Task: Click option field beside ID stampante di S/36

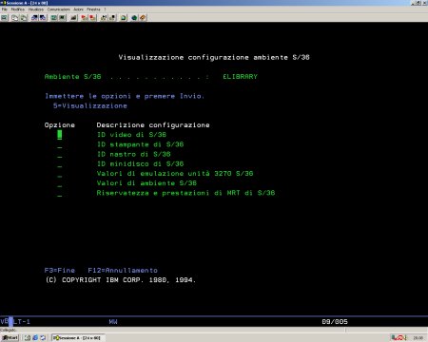Action: [60, 145]
